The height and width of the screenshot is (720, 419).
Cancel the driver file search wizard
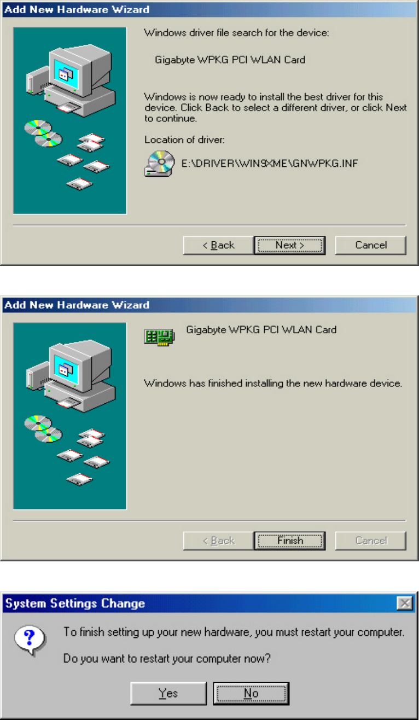click(x=371, y=245)
